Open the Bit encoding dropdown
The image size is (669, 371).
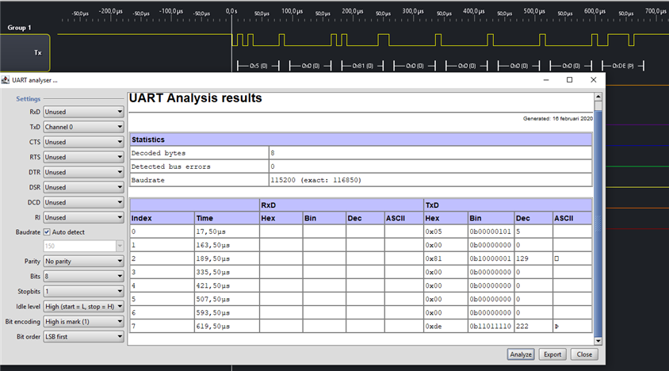point(84,321)
